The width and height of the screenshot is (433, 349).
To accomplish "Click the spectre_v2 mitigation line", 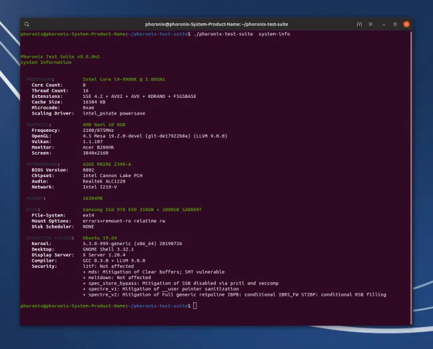I will [233, 294].
